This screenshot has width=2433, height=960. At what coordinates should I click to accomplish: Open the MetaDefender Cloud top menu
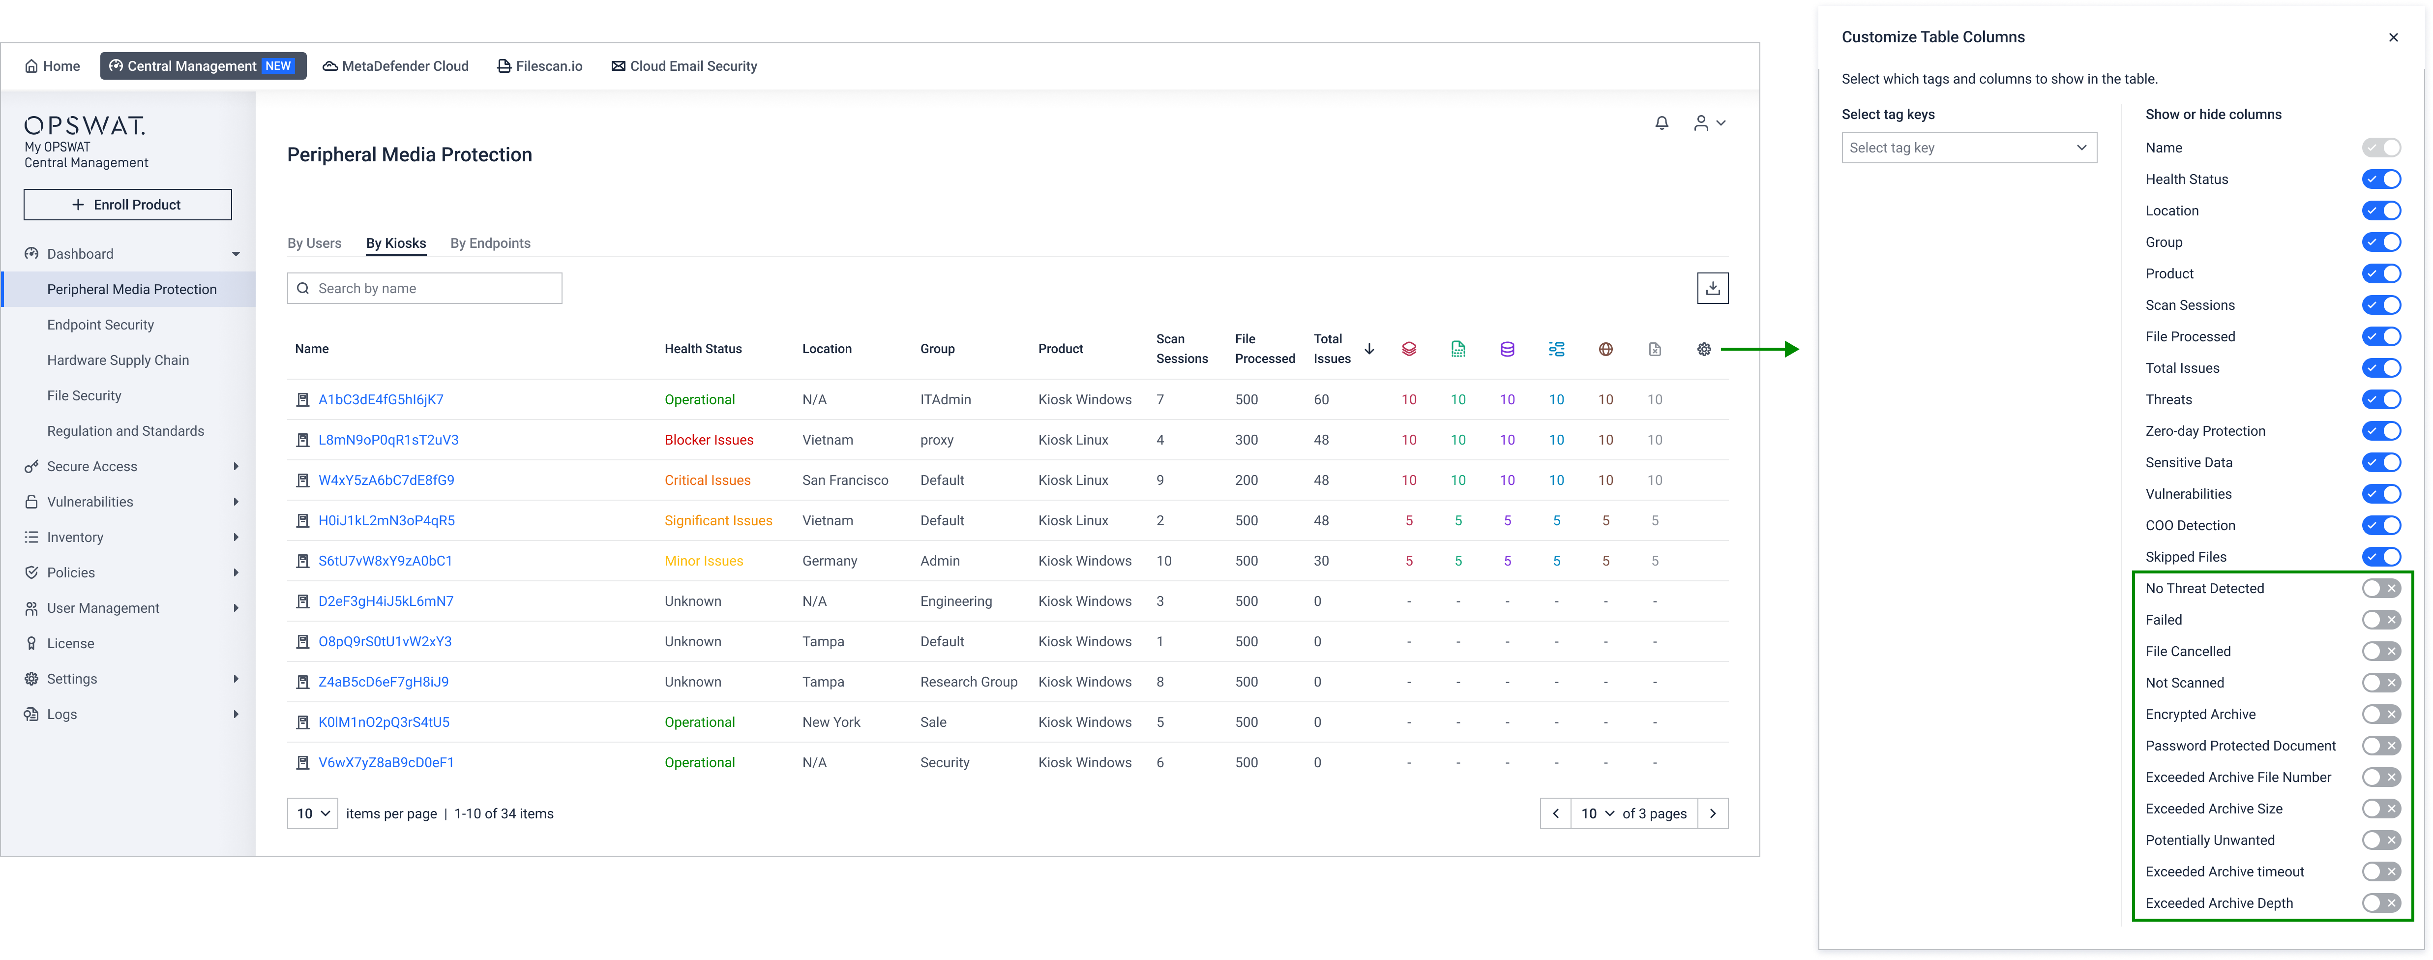[396, 66]
